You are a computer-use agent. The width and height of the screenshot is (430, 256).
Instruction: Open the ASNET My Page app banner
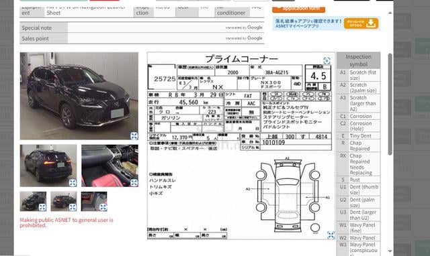[x=327, y=23]
